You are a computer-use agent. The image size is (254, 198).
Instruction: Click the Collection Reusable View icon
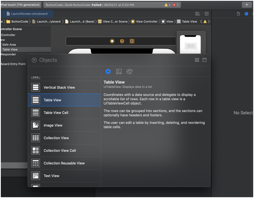pos(36,163)
